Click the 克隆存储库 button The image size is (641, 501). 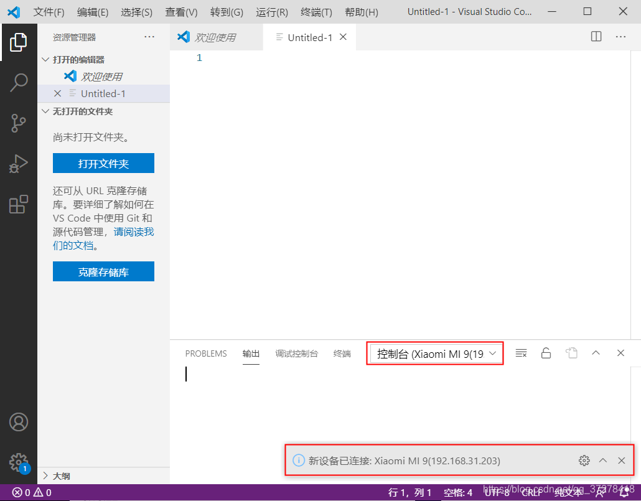pos(103,271)
